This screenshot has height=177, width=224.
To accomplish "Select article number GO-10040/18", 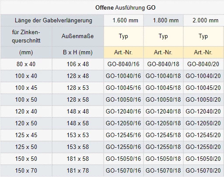I will pos(163,76).
